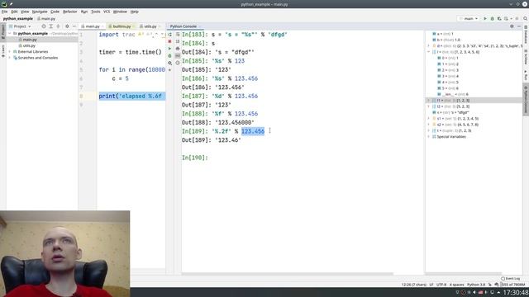The image size is (529, 297).
Task: Toggle soft-wrap icon in console toolbar
Action: click(178, 35)
